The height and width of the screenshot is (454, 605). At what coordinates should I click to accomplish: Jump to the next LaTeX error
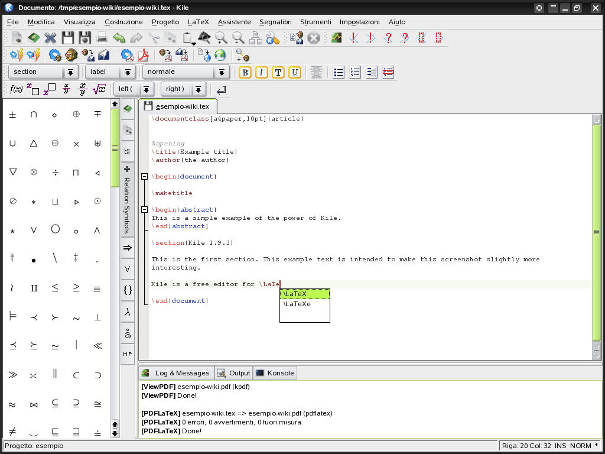pyautogui.click(x=370, y=38)
